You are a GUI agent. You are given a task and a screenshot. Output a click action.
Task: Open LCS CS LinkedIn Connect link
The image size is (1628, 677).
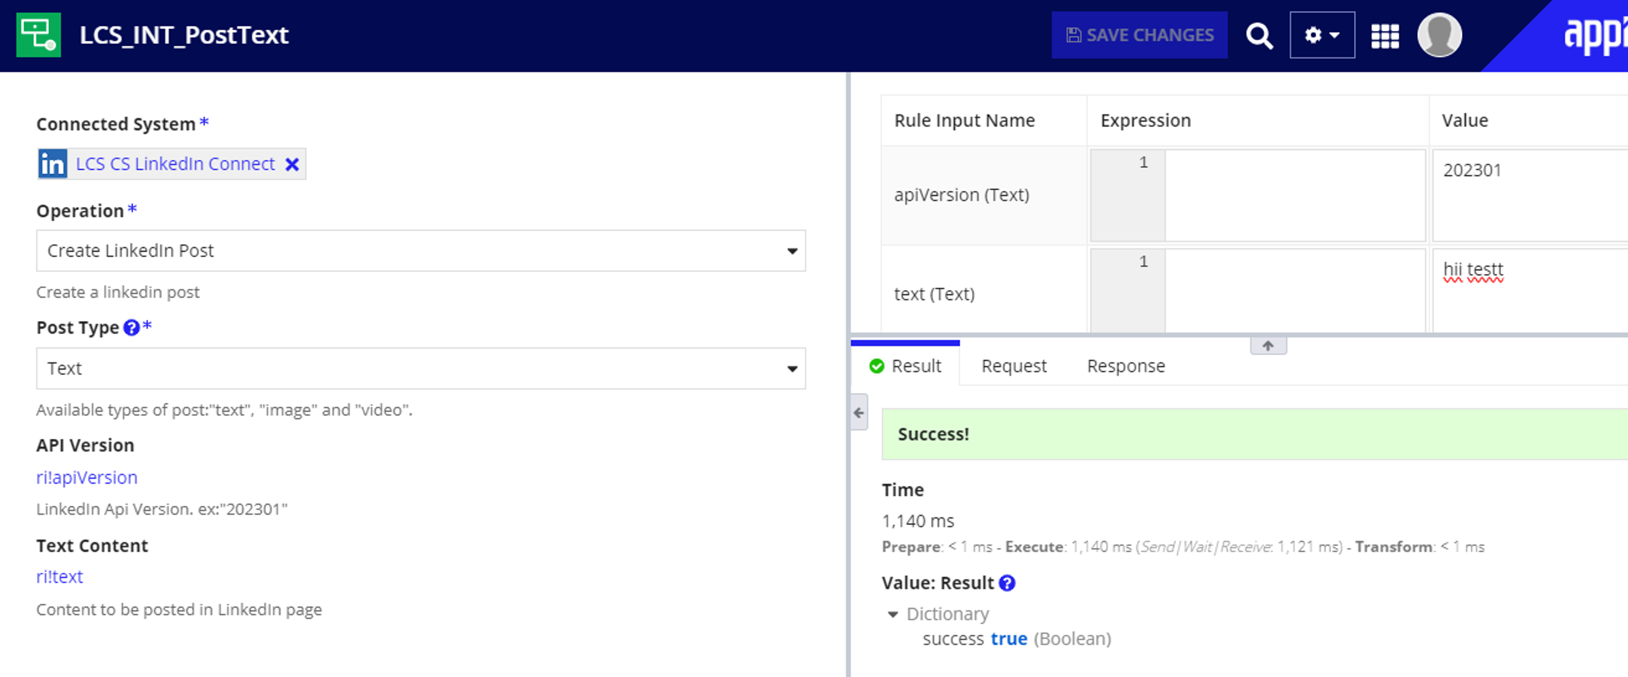tap(175, 164)
